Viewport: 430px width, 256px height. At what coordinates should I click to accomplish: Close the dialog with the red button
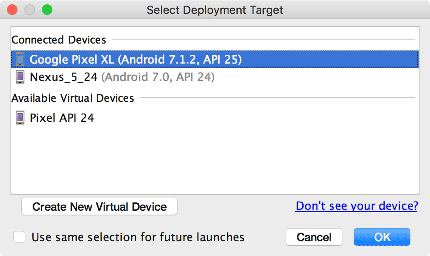pyautogui.click(x=13, y=10)
